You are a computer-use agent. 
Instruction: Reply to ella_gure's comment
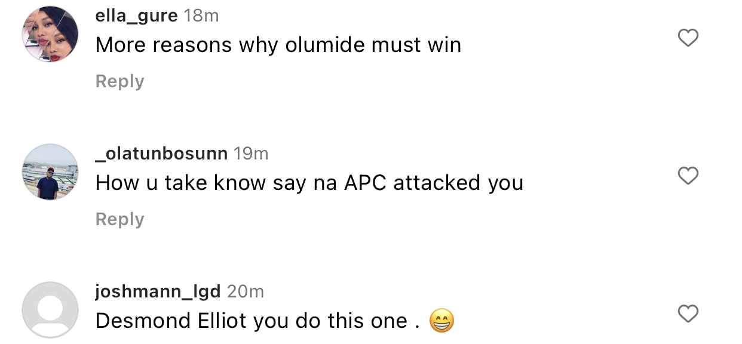(x=119, y=81)
